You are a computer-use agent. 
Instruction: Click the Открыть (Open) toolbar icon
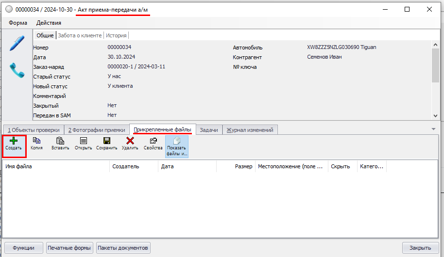(83, 141)
